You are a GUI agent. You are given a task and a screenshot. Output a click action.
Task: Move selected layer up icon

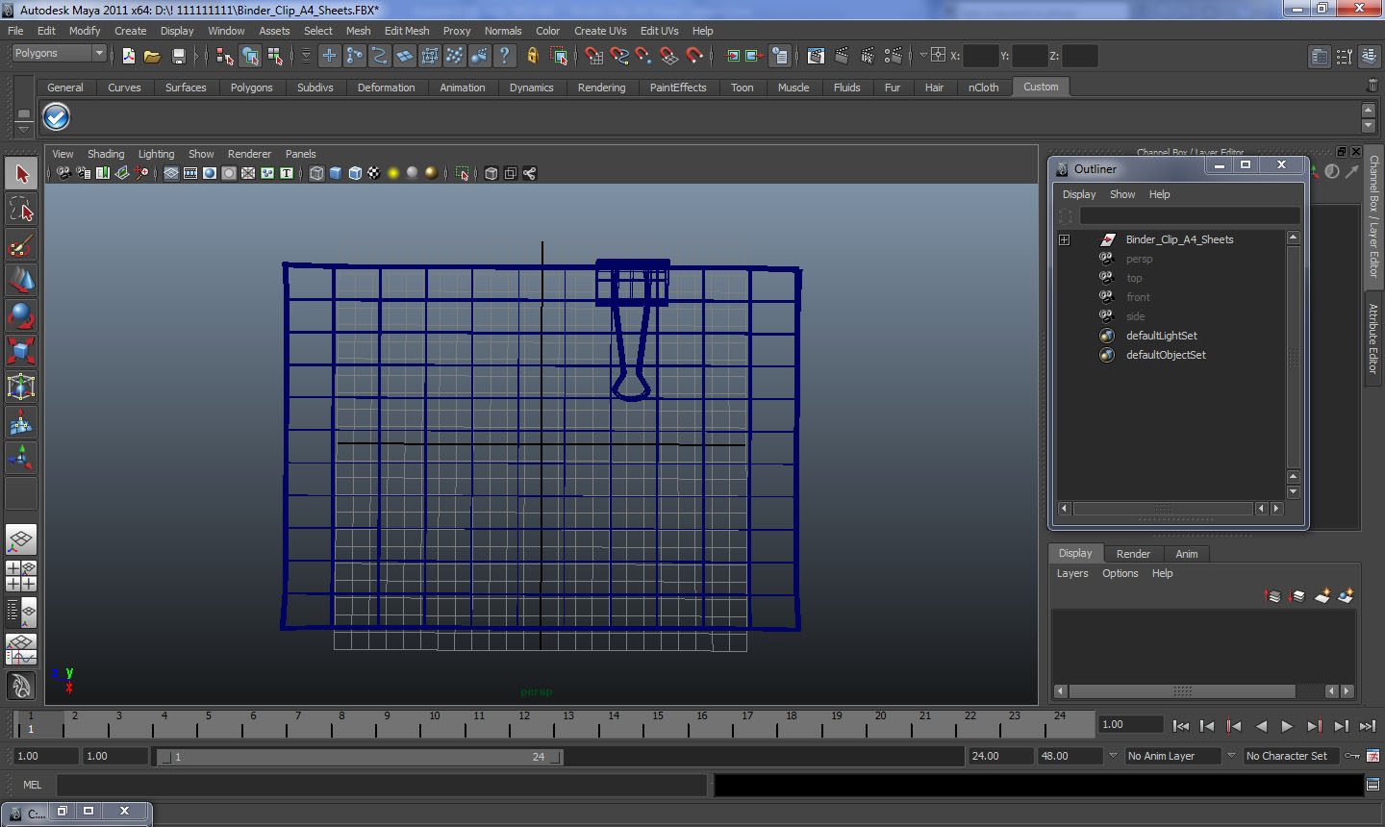click(x=1272, y=596)
